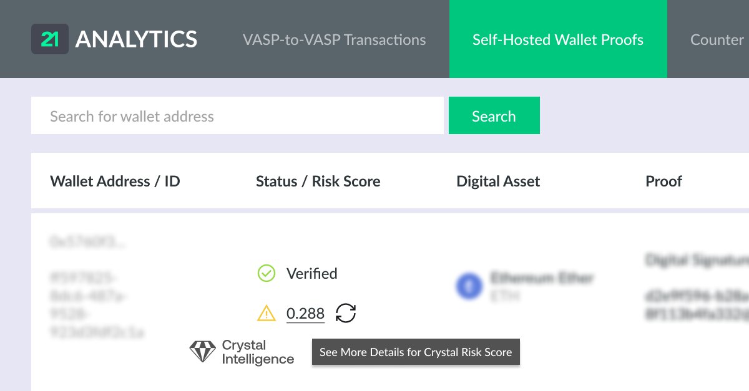The height and width of the screenshot is (391, 749).
Task: Click See More Details for Crystal Risk Score tooltip
Action: 416,352
